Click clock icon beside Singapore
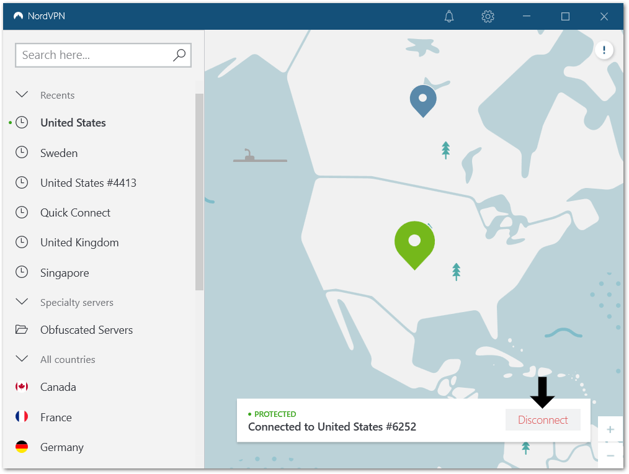The image size is (629, 474). click(22, 272)
